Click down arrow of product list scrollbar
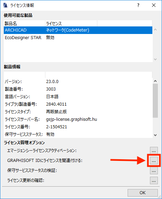 (155, 59)
